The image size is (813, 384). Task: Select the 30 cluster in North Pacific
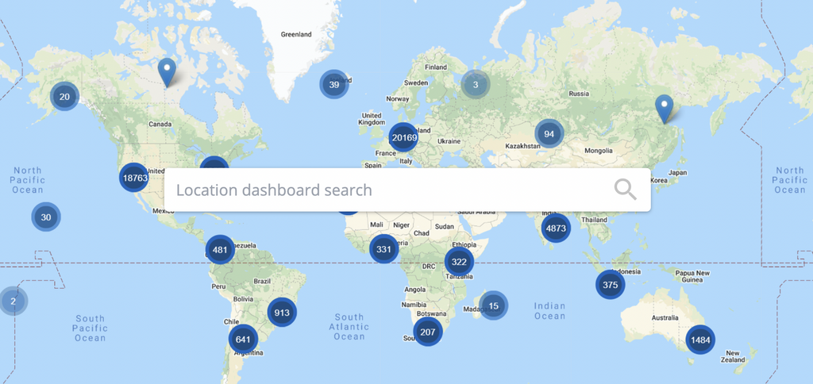46,217
